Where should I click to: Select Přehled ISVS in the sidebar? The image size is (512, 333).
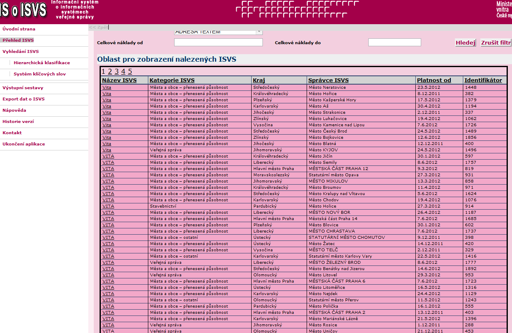pos(18,40)
